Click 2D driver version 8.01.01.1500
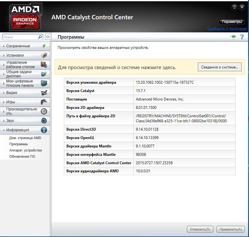Viewport: 249px width, 237px height. [146, 108]
